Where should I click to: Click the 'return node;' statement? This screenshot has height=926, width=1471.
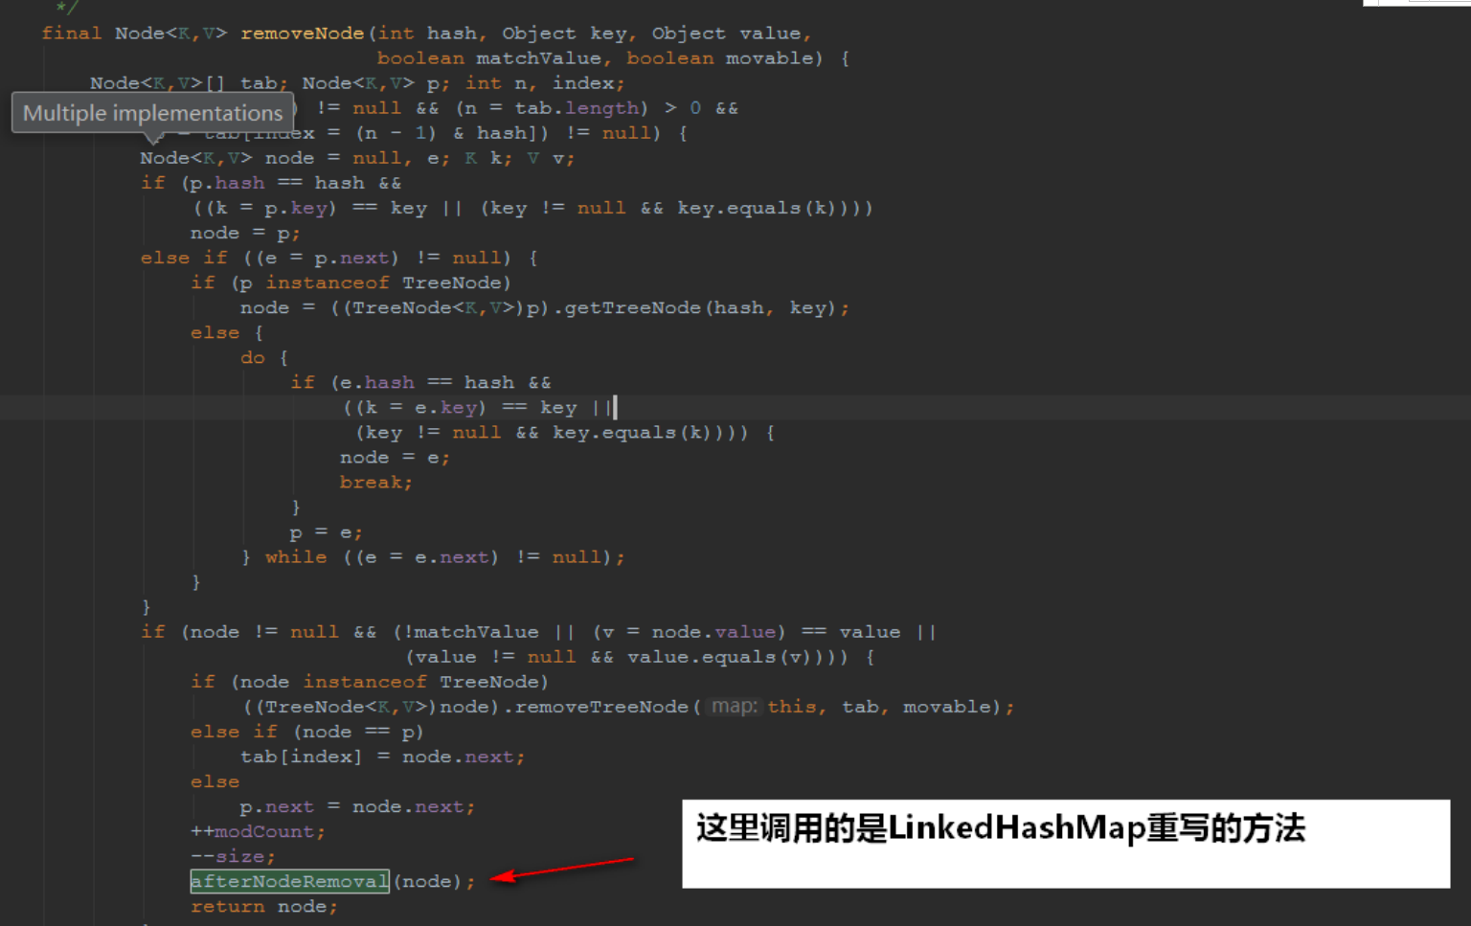coord(264,905)
